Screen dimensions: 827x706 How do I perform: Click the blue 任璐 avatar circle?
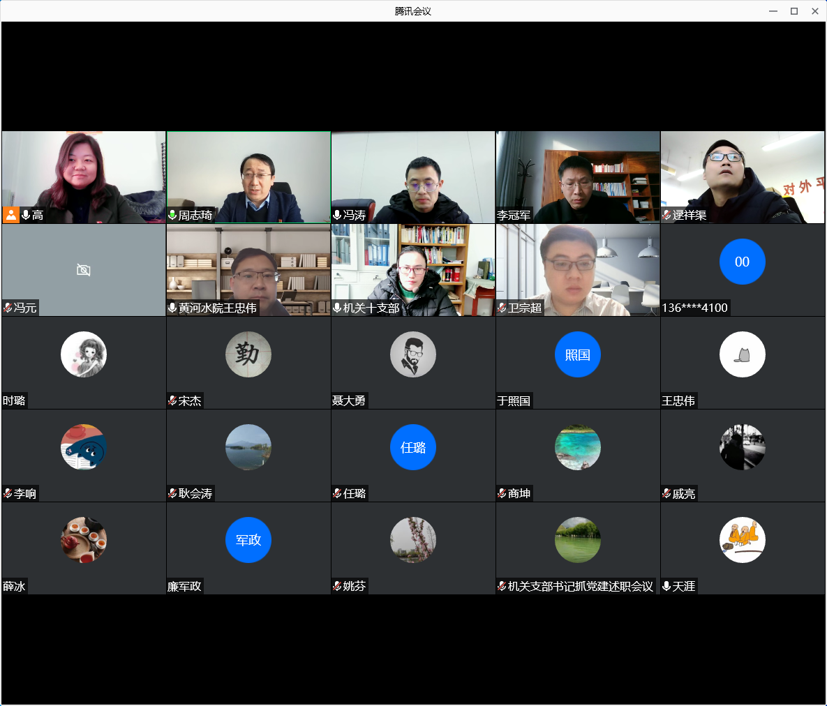point(412,447)
